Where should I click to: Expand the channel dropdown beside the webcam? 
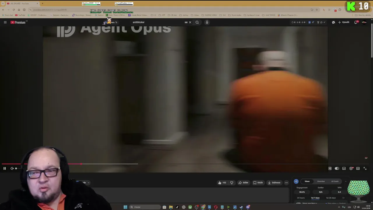[x=88, y=183]
